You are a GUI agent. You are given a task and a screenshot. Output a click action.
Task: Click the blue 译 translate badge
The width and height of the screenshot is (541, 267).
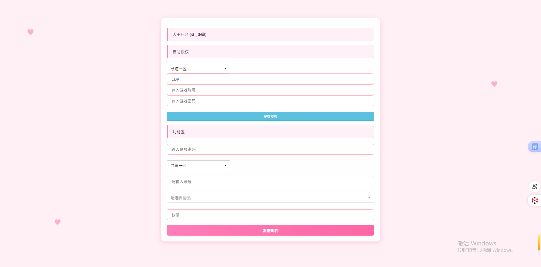coord(535,147)
